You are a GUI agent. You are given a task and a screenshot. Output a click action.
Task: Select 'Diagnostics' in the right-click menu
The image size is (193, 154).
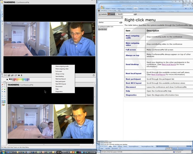click(x=59, y=91)
